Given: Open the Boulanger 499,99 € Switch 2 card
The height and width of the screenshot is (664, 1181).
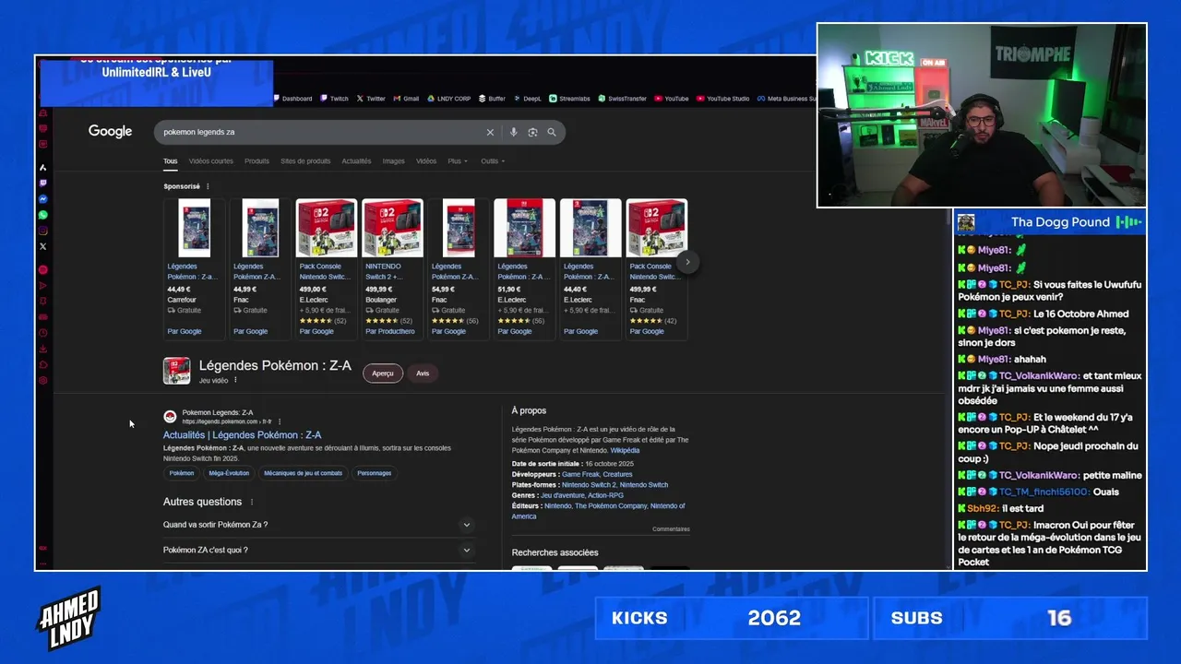Looking at the screenshot, I should (392, 268).
